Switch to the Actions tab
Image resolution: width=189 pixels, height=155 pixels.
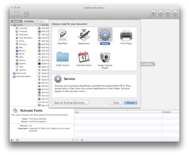(x=17, y=21)
